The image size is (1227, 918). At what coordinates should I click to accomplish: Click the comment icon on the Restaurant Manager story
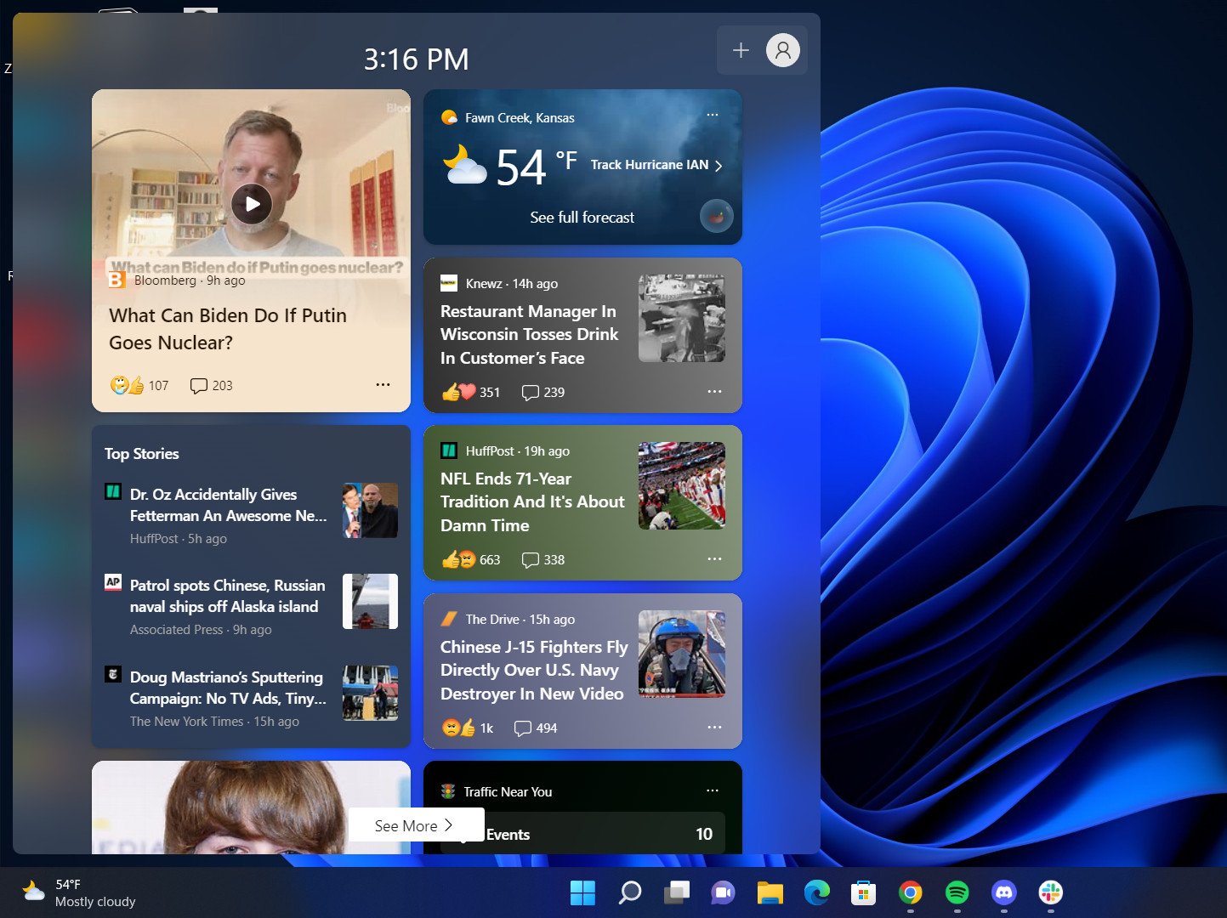(x=530, y=392)
